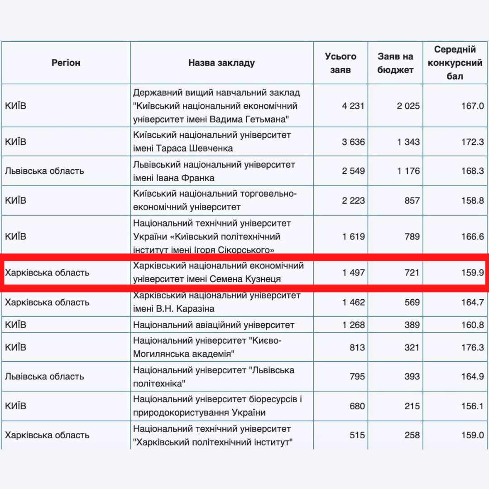Viewport: 489px width, 489px height.
Task: Click the value "1 619"
Action: [353, 237]
